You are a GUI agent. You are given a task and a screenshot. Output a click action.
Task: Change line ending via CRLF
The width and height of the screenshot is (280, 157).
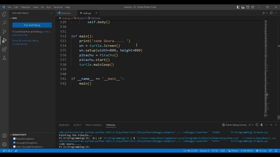pyautogui.click(x=223, y=151)
